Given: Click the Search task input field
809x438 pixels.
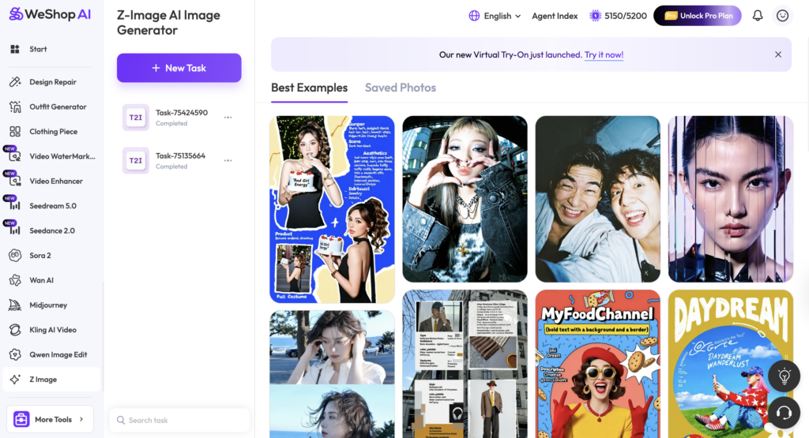Looking at the screenshot, I should [179, 420].
